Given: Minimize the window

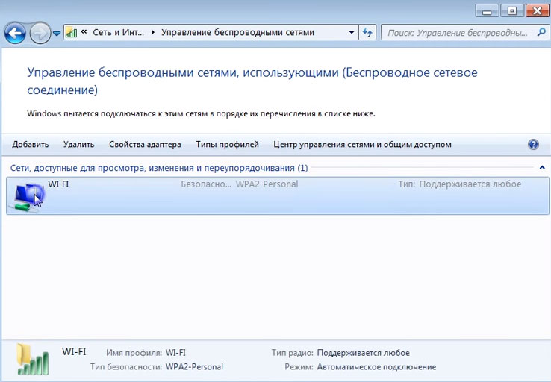Looking at the screenshot, I should (x=487, y=11).
